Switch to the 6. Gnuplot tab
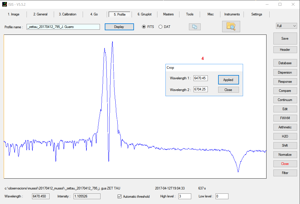 144,14
